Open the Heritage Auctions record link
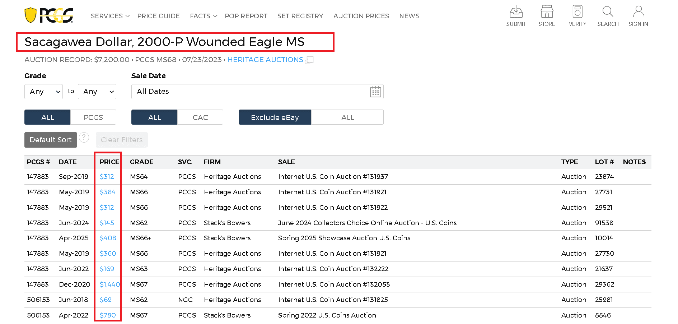The height and width of the screenshot is (324, 678). (x=265, y=60)
